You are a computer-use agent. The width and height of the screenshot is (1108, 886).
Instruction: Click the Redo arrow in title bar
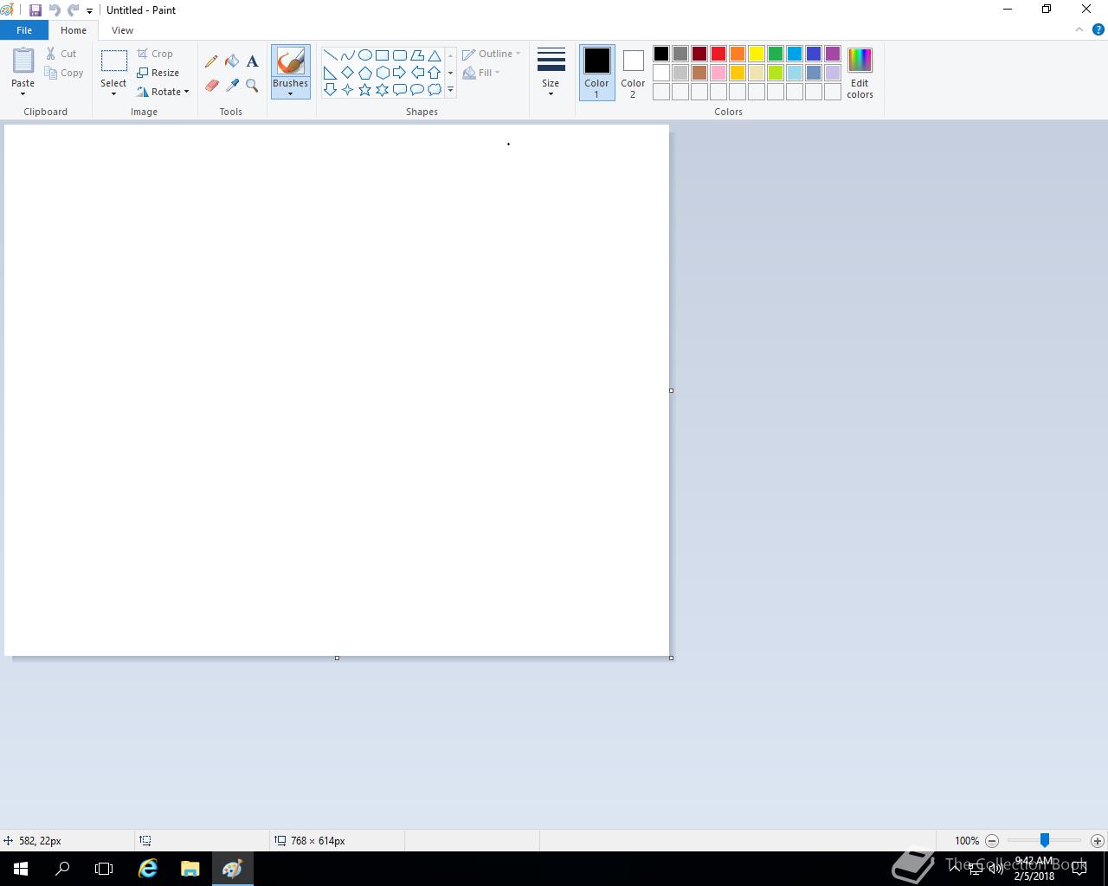(x=73, y=10)
